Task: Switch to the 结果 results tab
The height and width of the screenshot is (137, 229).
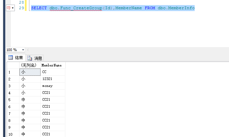Action: pyautogui.click(x=16, y=58)
